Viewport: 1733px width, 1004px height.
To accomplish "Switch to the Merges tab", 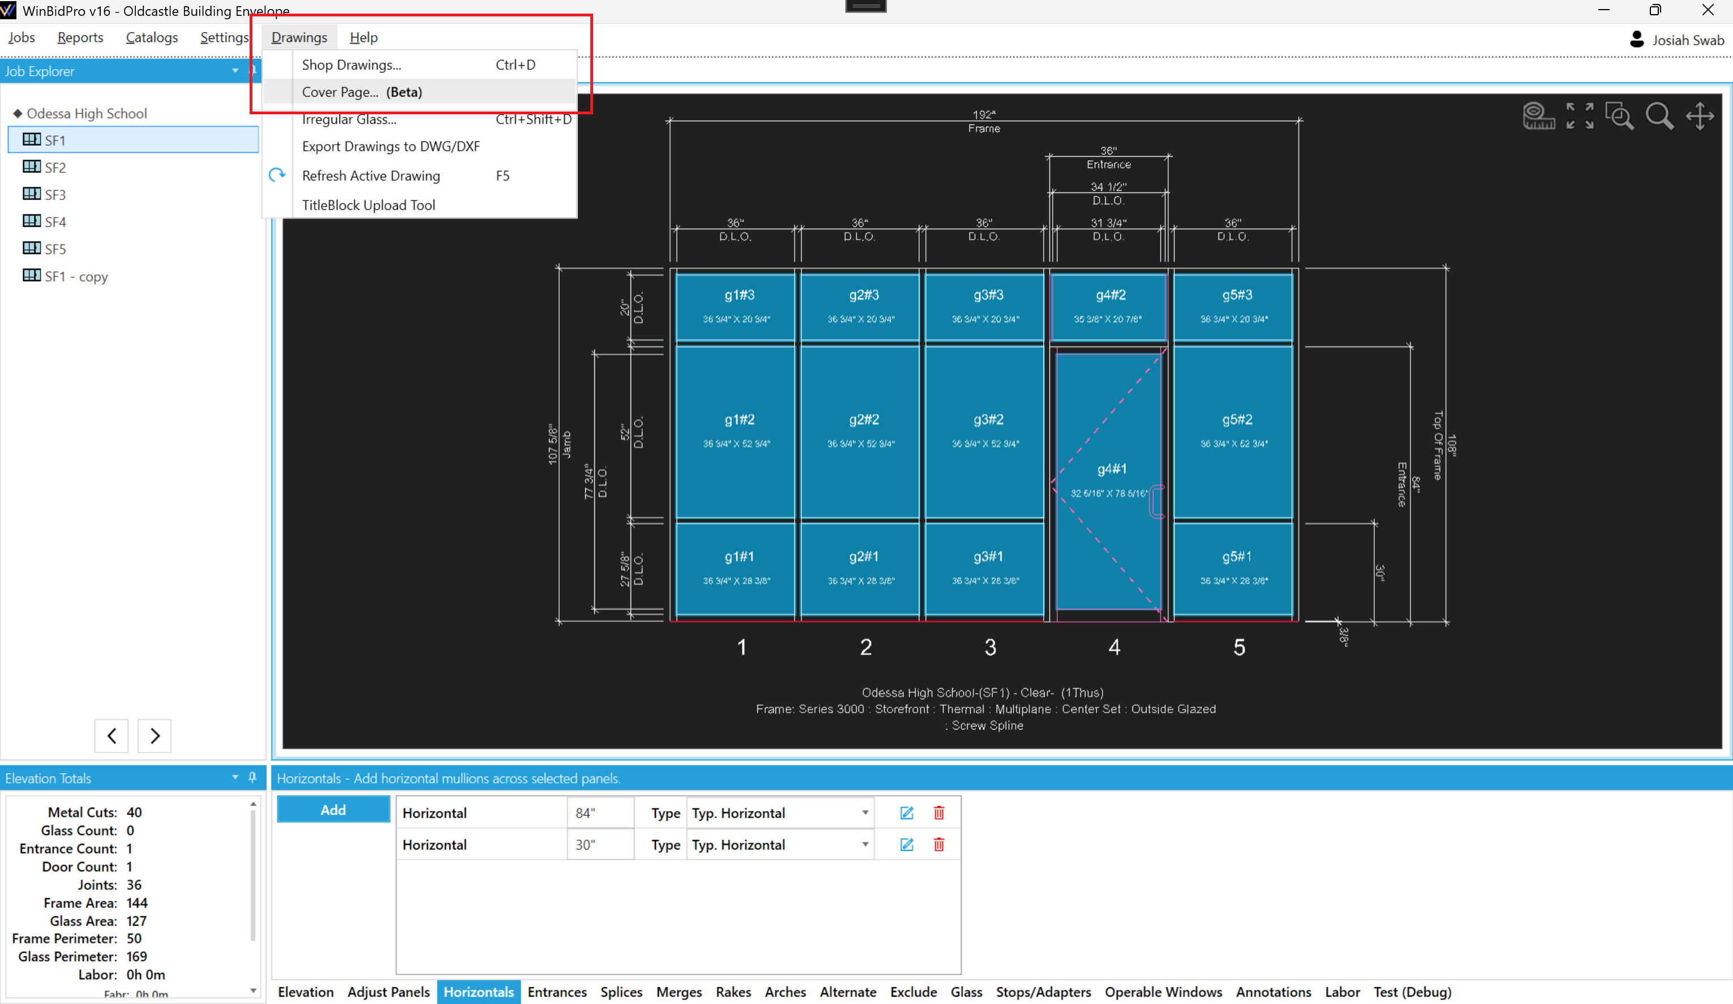I will pos(679,992).
